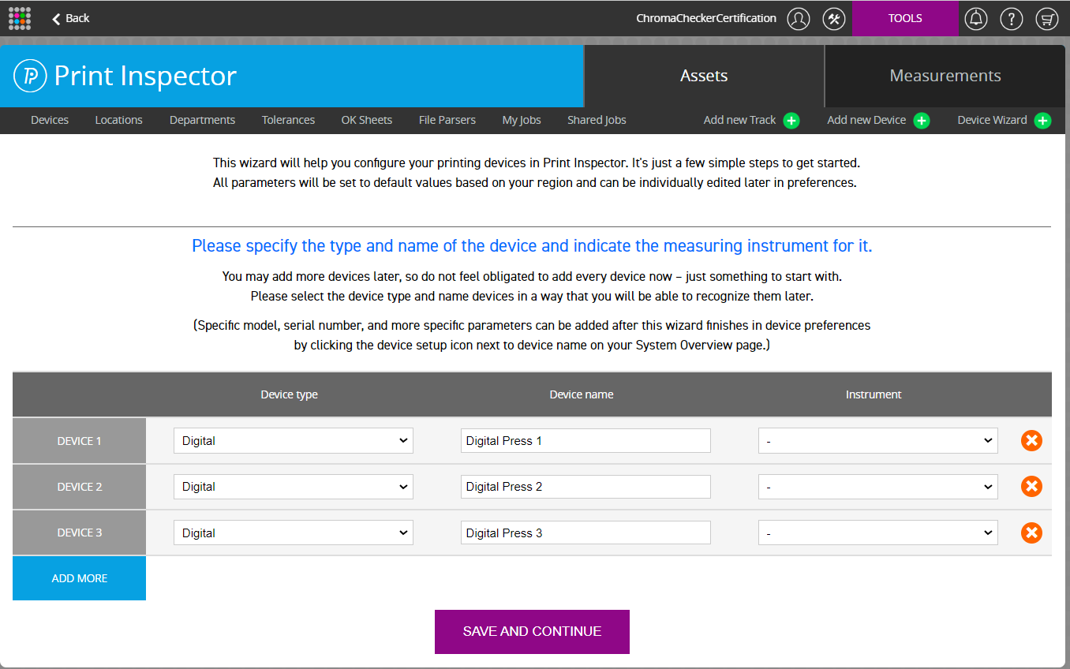The height and width of the screenshot is (669, 1070).
Task: Expand Device type dropdown for Device 1
Action: (293, 441)
